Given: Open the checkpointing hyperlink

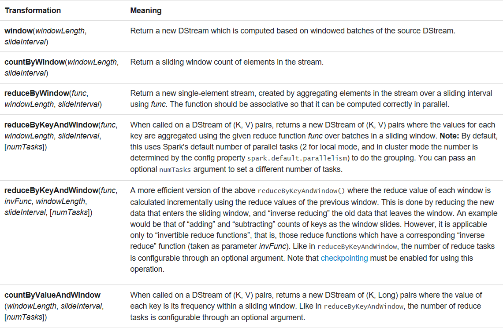Looking at the screenshot, I should pos(344,258).
